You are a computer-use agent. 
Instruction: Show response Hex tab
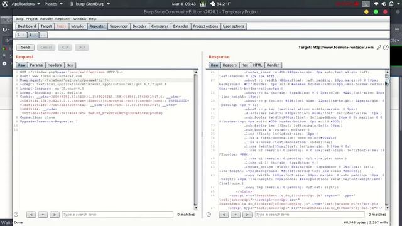pyautogui.click(x=244, y=65)
